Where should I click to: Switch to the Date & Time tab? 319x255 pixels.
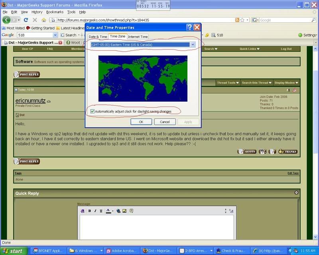click(98, 37)
